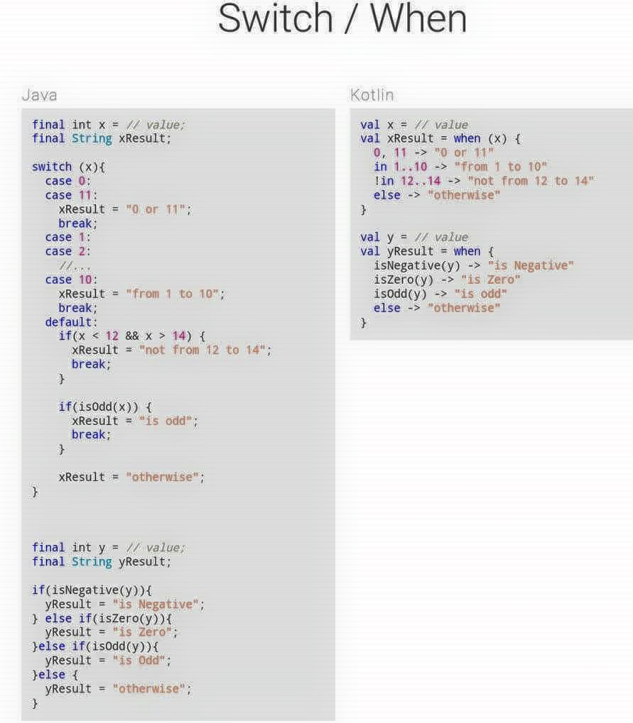Select Java line xResult = "is odd";
Viewport: 633px width, 723px height.
[135, 421]
